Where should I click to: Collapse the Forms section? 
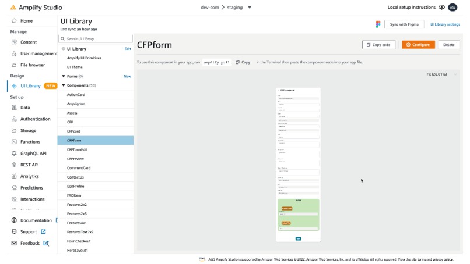tap(63, 76)
